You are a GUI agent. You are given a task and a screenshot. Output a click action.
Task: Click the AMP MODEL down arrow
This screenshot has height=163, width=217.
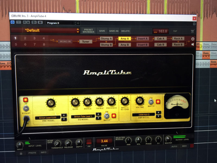pyautogui.click(x=158, y=117)
